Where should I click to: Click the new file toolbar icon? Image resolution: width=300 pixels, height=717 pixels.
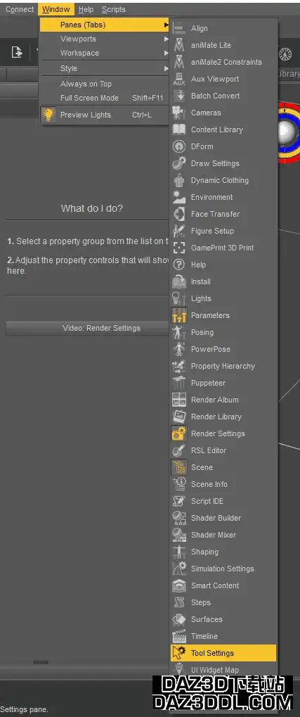pos(17,53)
